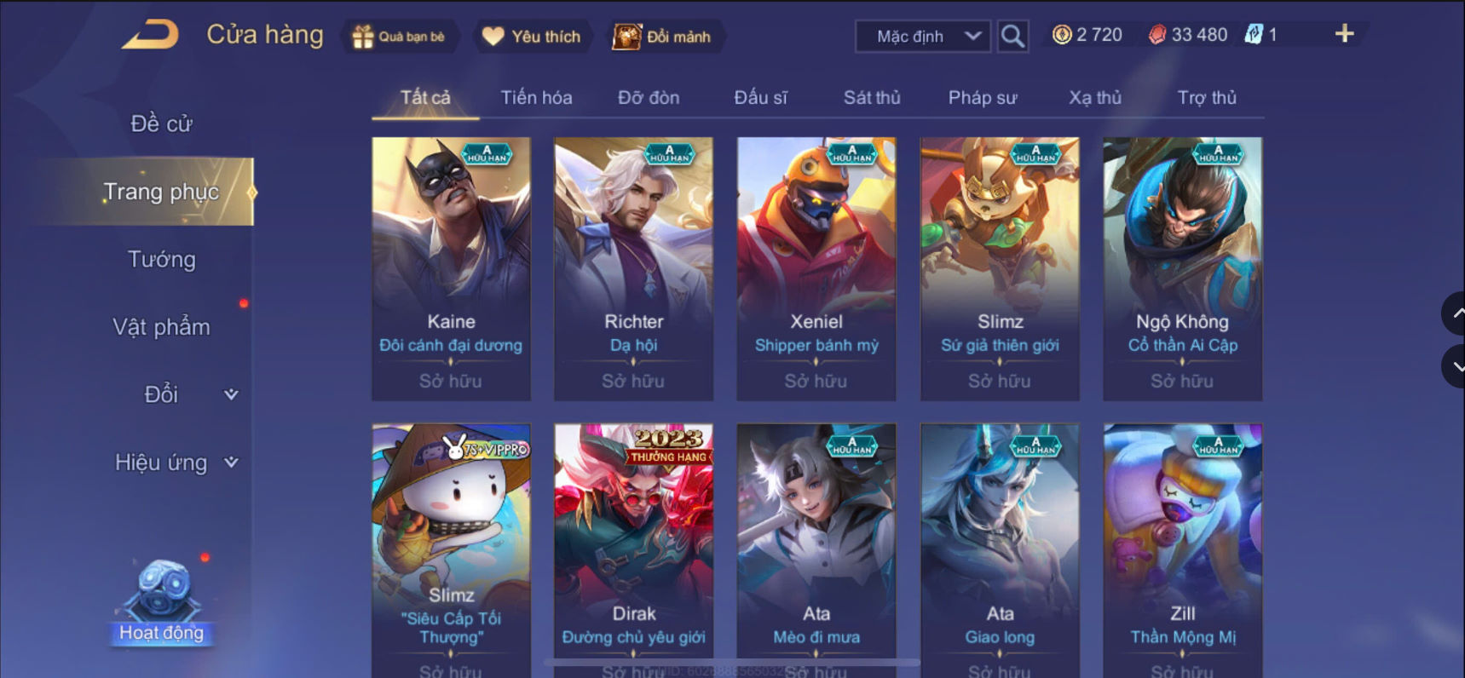1465x678 pixels.
Task: Select Tướng in the sidebar
Action: tap(161, 259)
